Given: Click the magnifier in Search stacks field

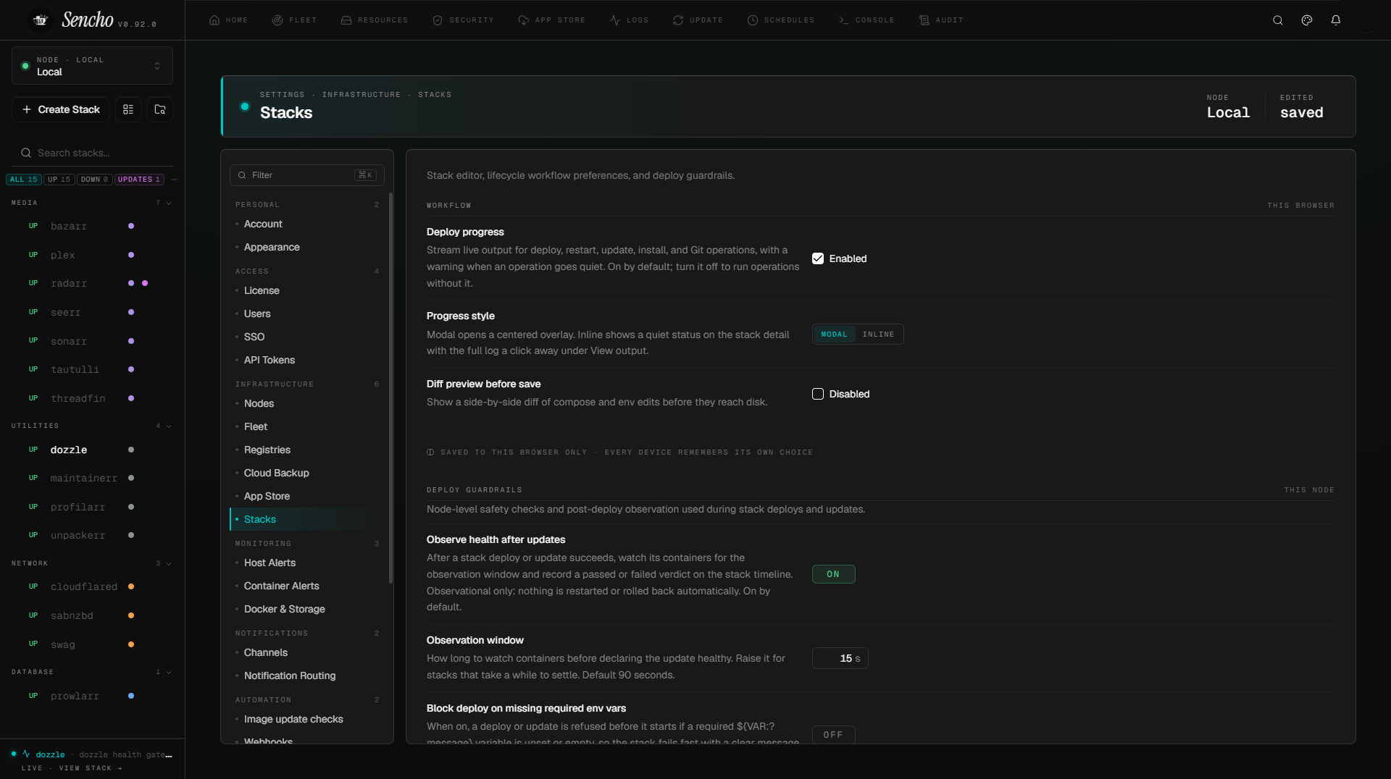Looking at the screenshot, I should click(x=26, y=153).
